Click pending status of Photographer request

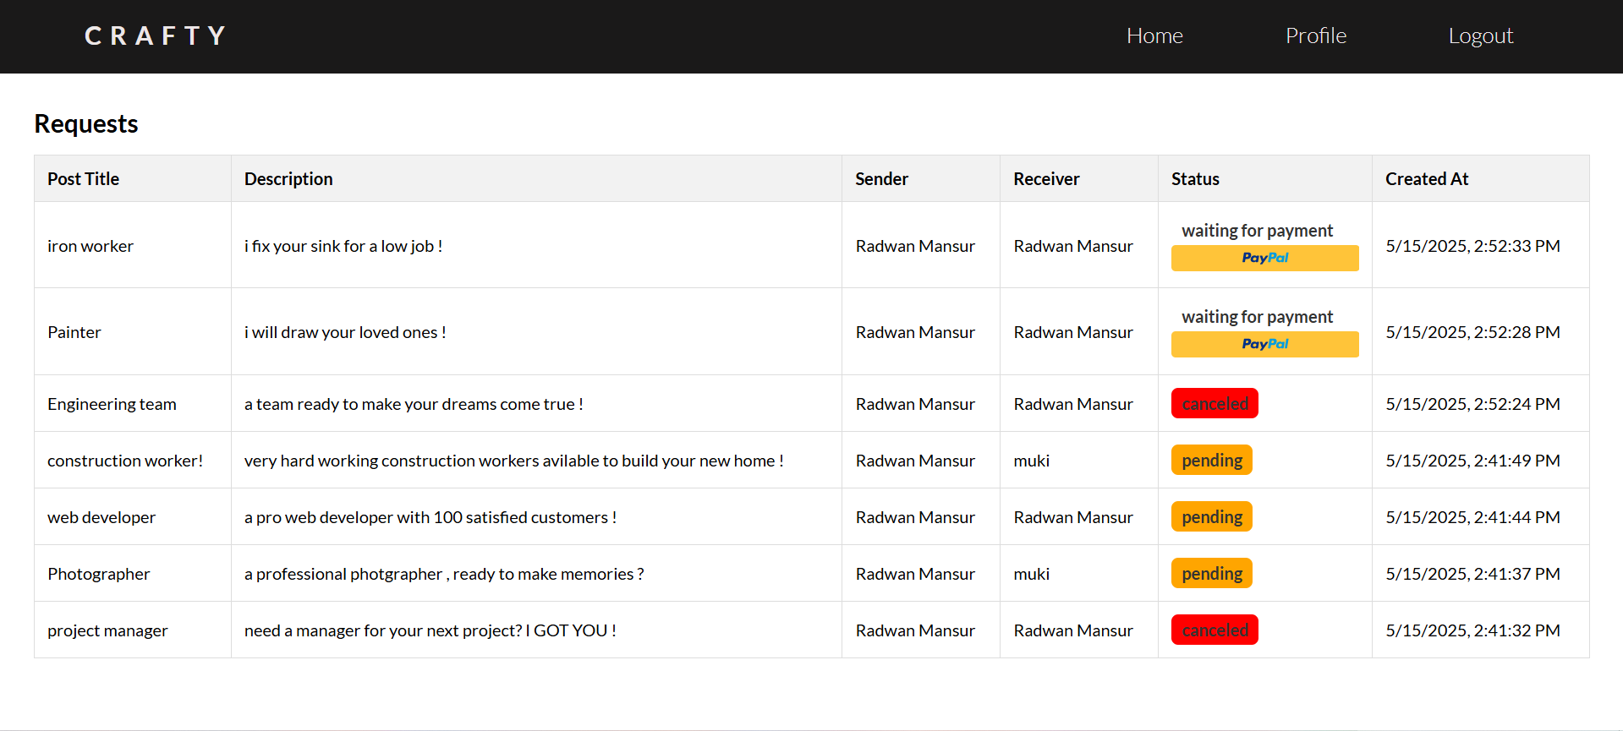[x=1211, y=574]
